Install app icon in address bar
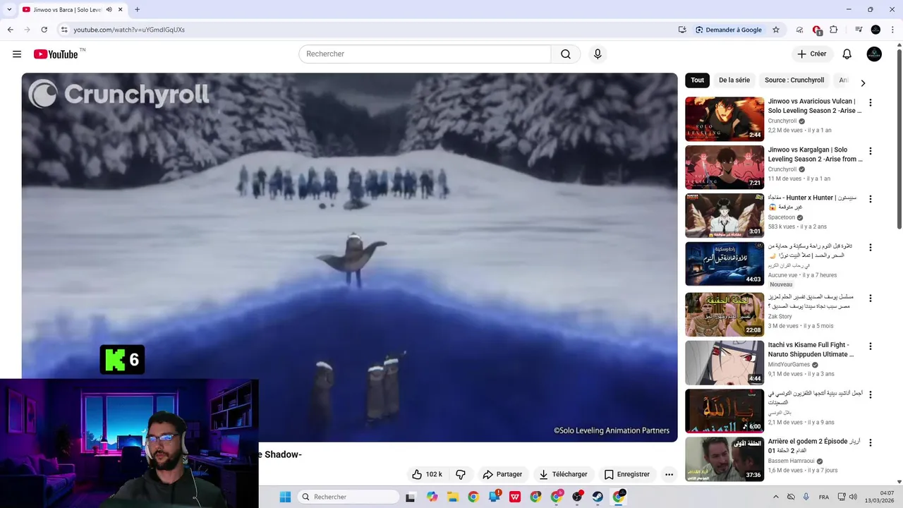Screen dimensions: 903x508 pos(682,30)
